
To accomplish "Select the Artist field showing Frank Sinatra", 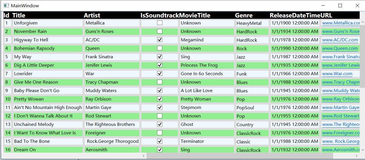I will coord(112,57).
